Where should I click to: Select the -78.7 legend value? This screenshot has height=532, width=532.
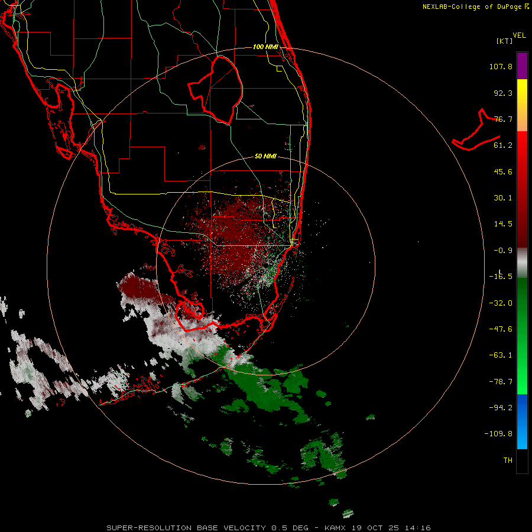(x=501, y=382)
